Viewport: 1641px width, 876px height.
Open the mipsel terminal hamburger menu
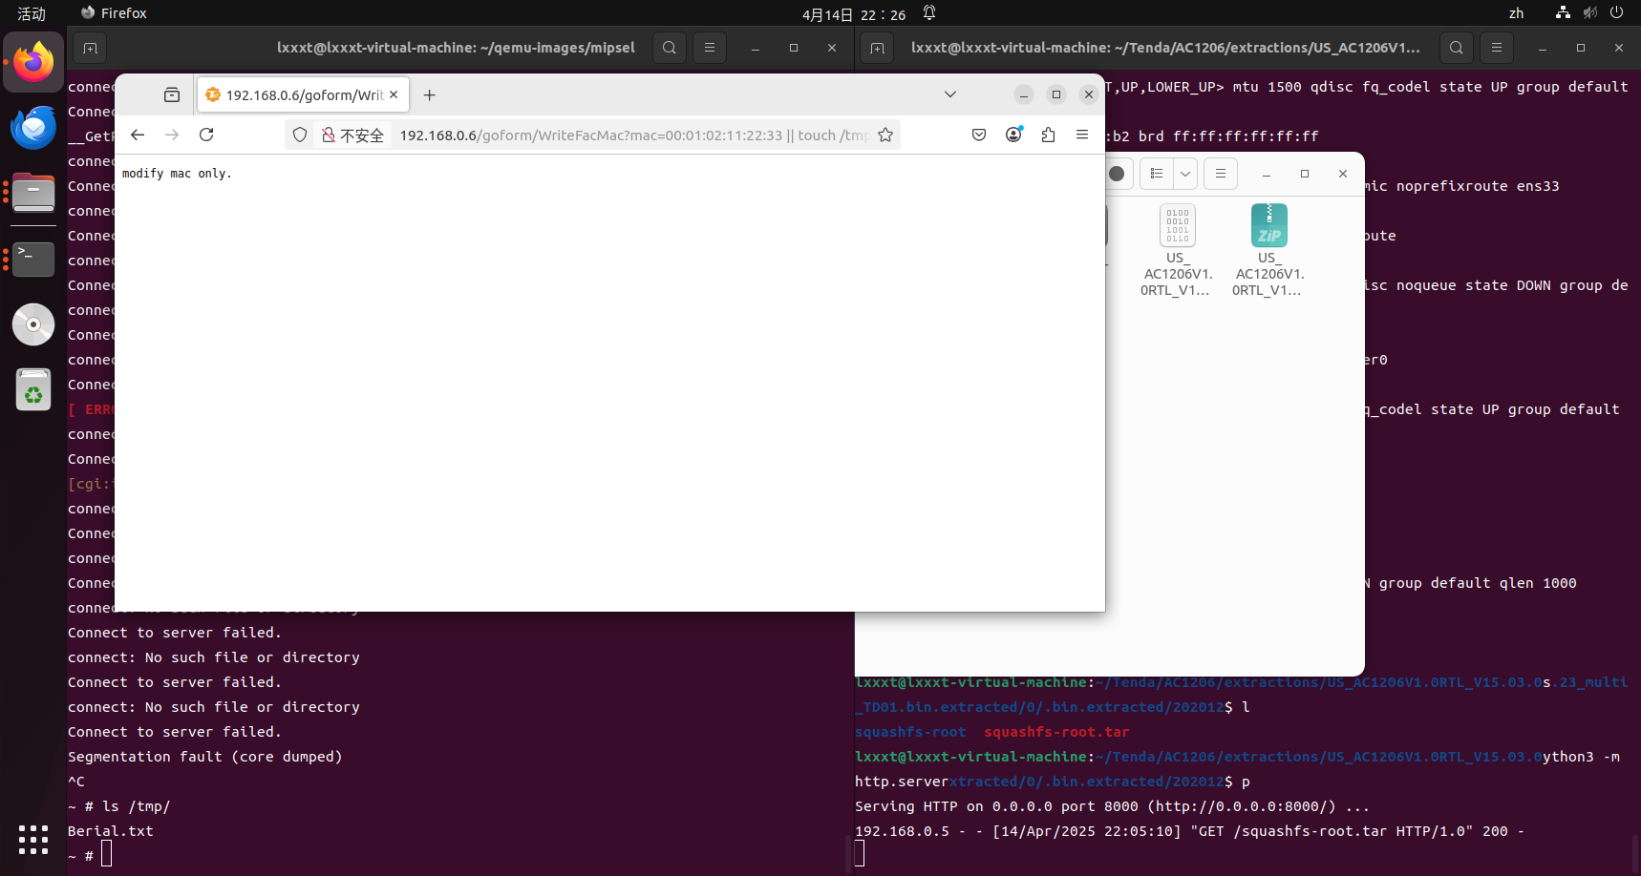coord(710,48)
